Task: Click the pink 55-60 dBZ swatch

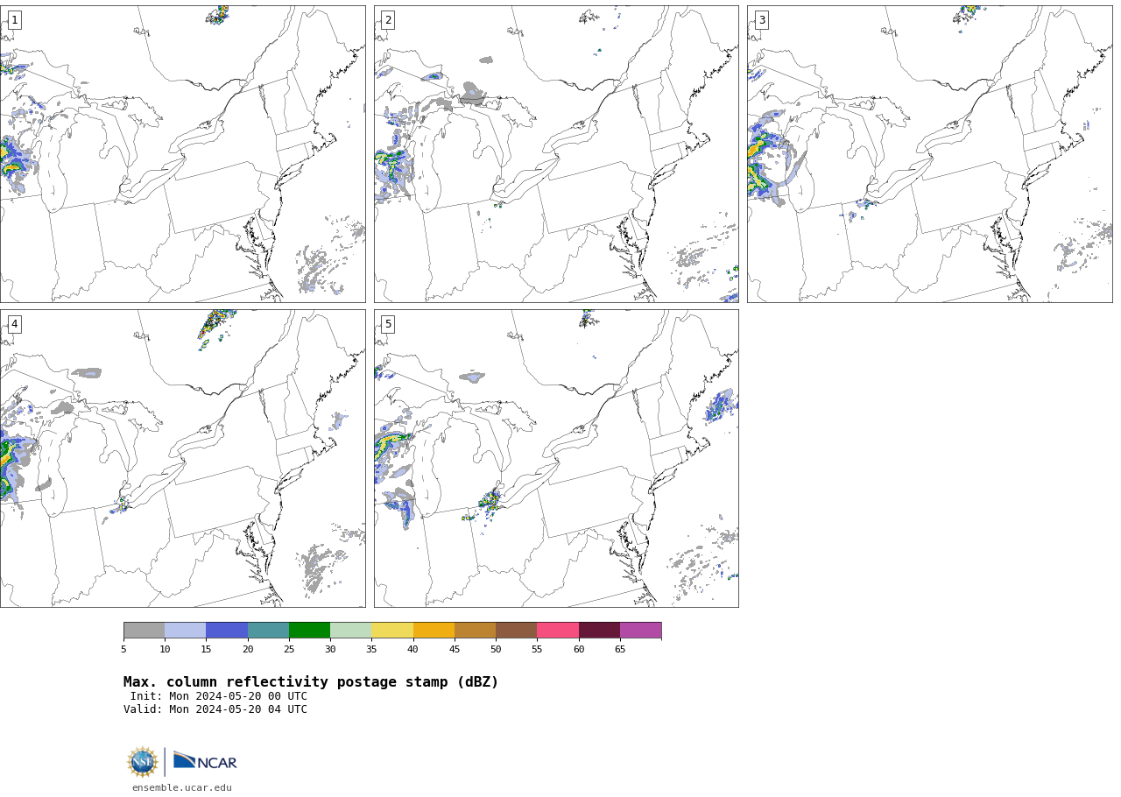Action: [x=558, y=631]
